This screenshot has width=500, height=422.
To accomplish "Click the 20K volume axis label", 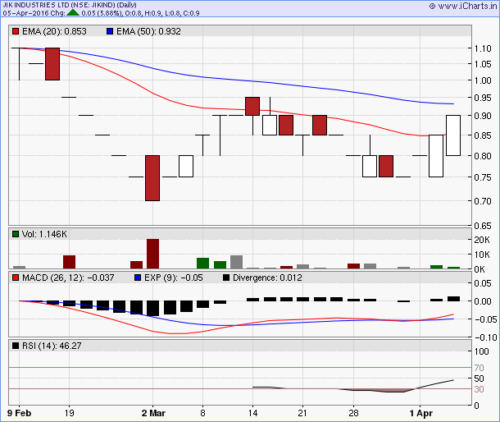I will [482, 240].
